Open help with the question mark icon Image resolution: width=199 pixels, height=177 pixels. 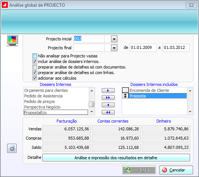click(12, 148)
